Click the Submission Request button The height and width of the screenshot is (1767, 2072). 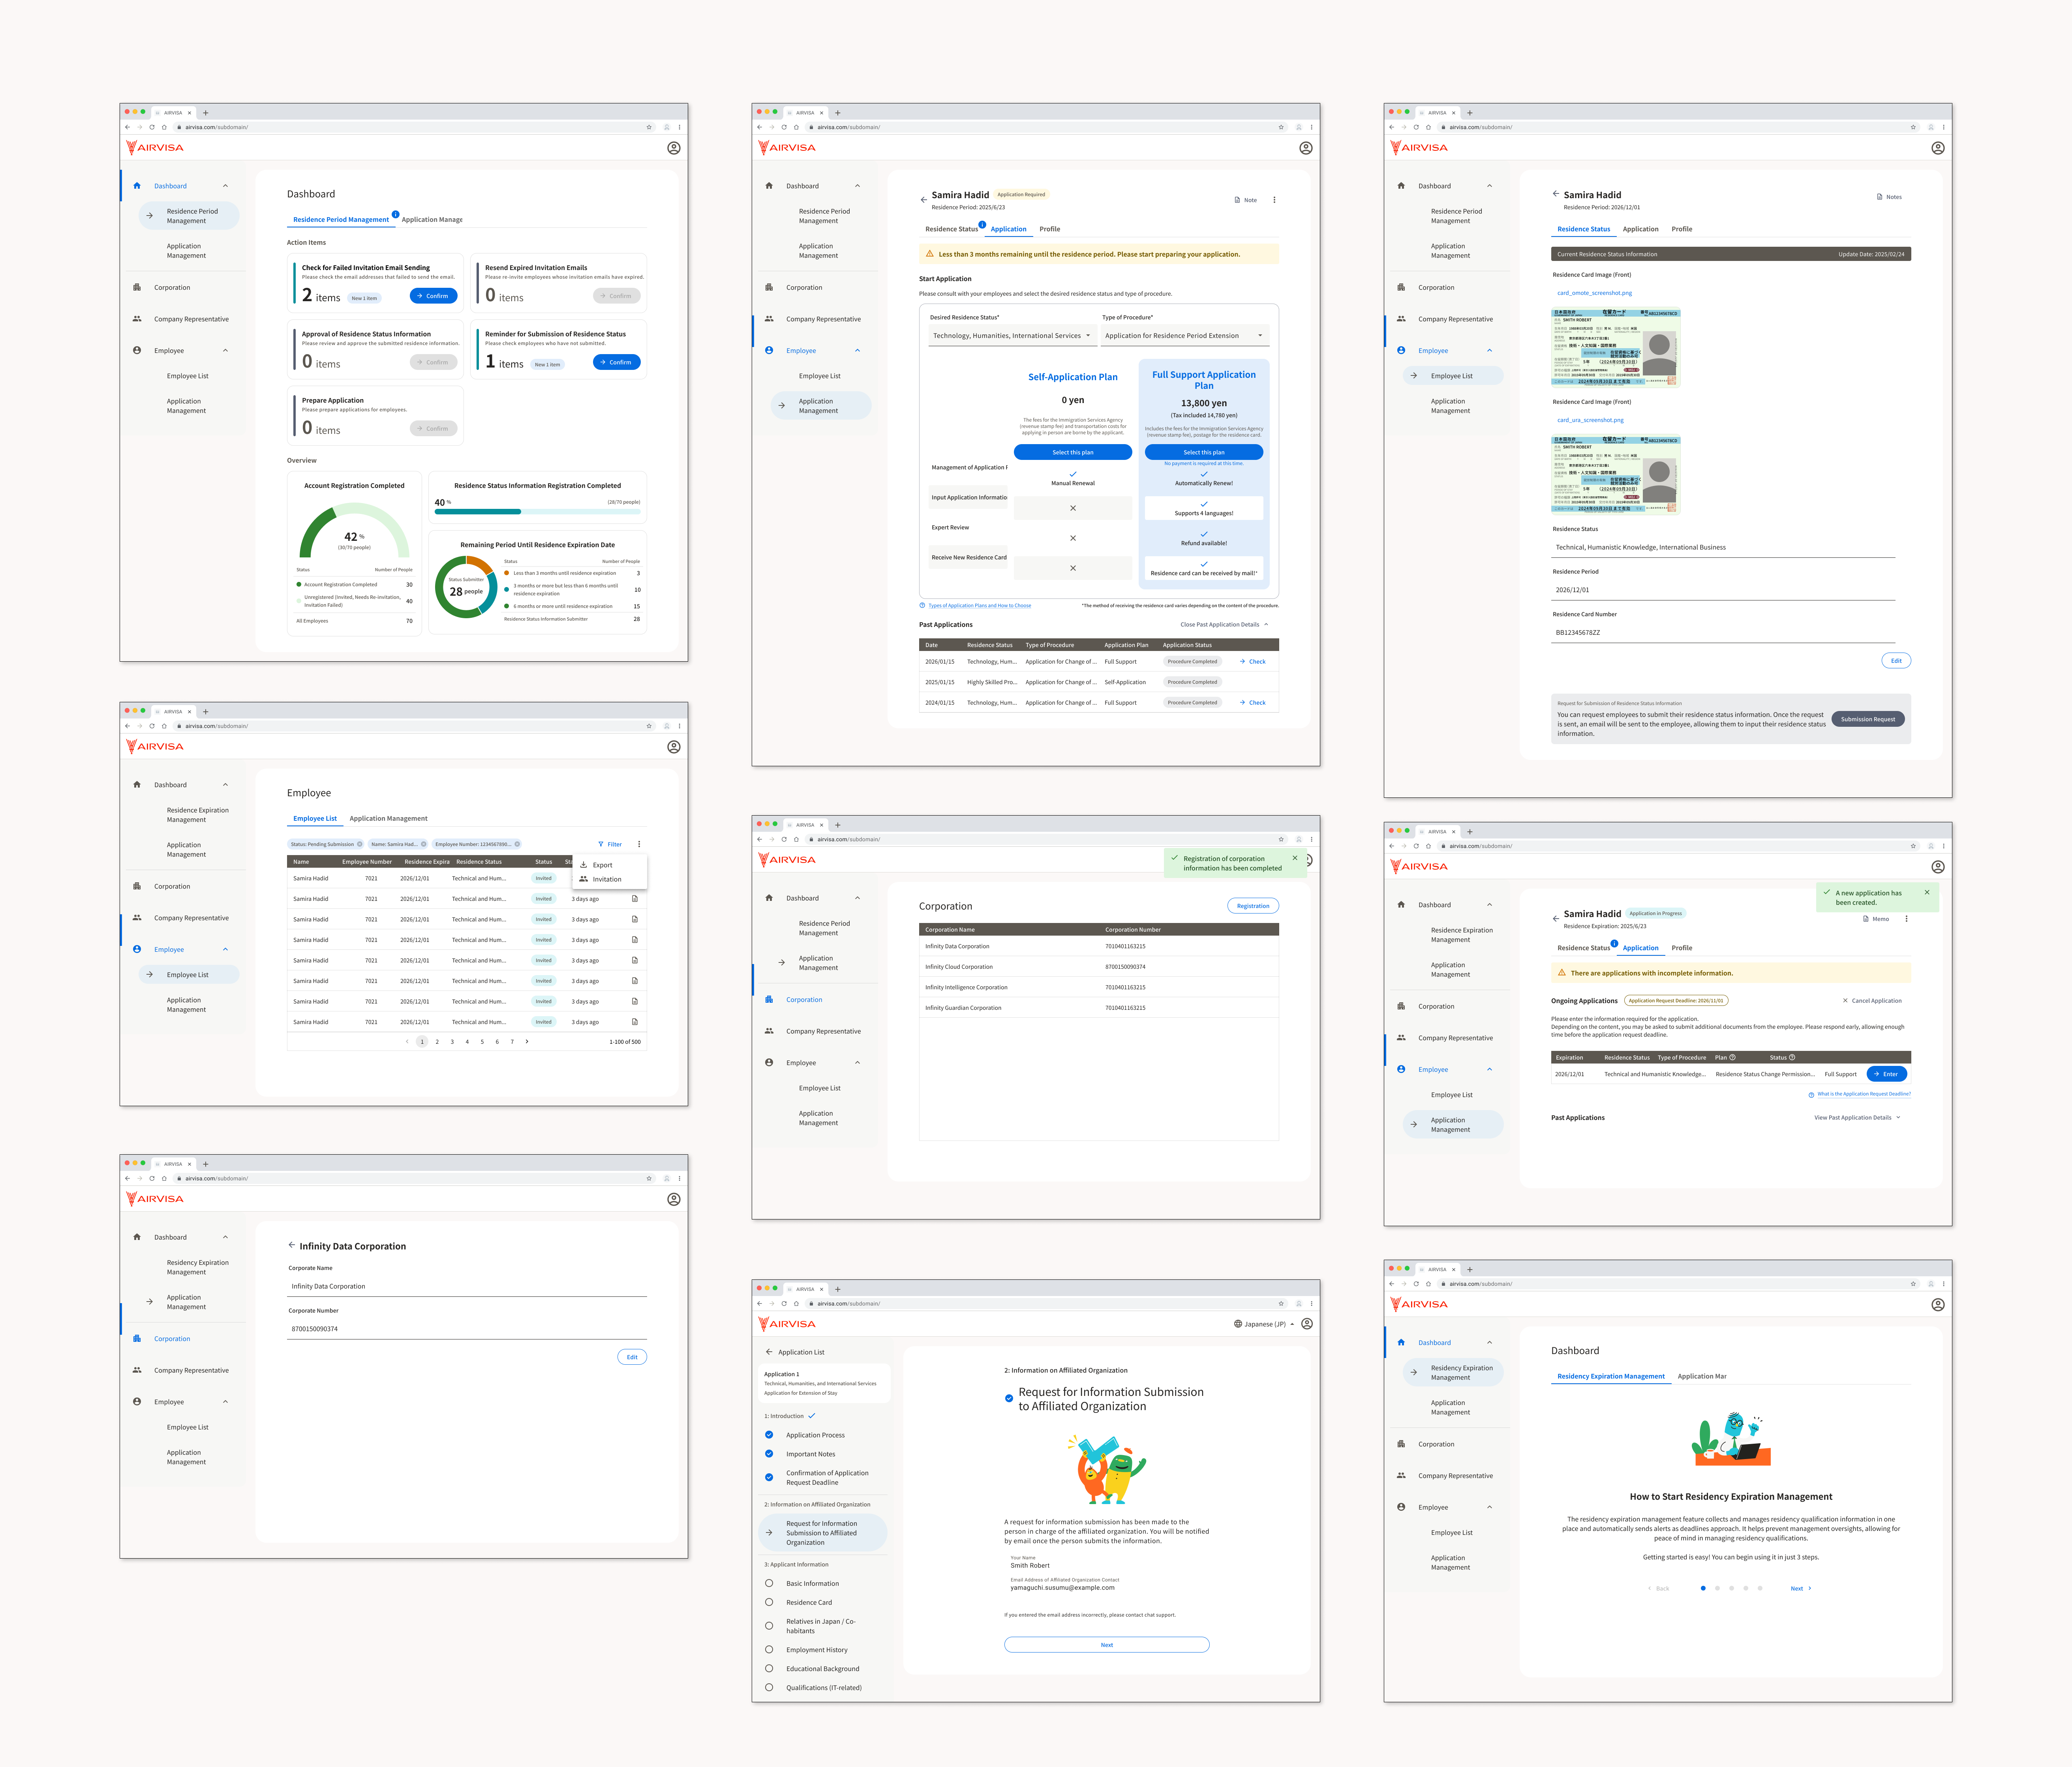point(1867,719)
